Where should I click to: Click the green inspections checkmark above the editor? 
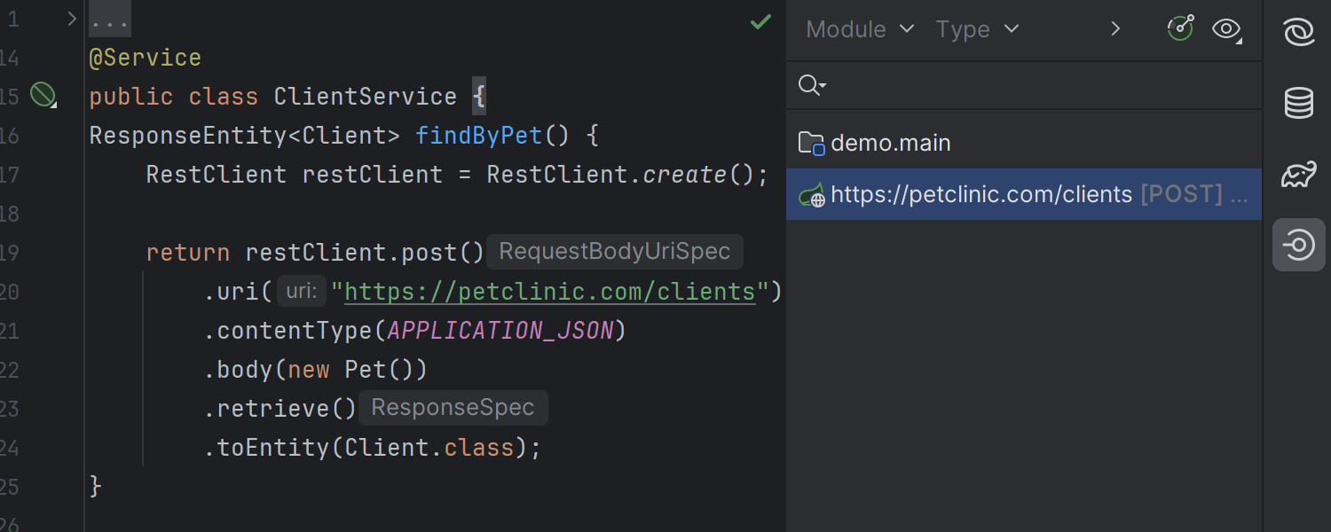coord(760,22)
